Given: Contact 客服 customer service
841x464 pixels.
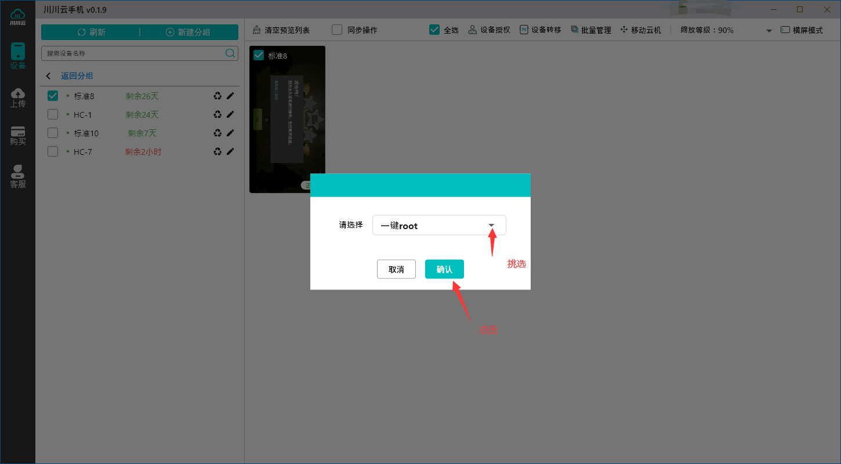Looking at the screenshot, I should coord(18,173).
